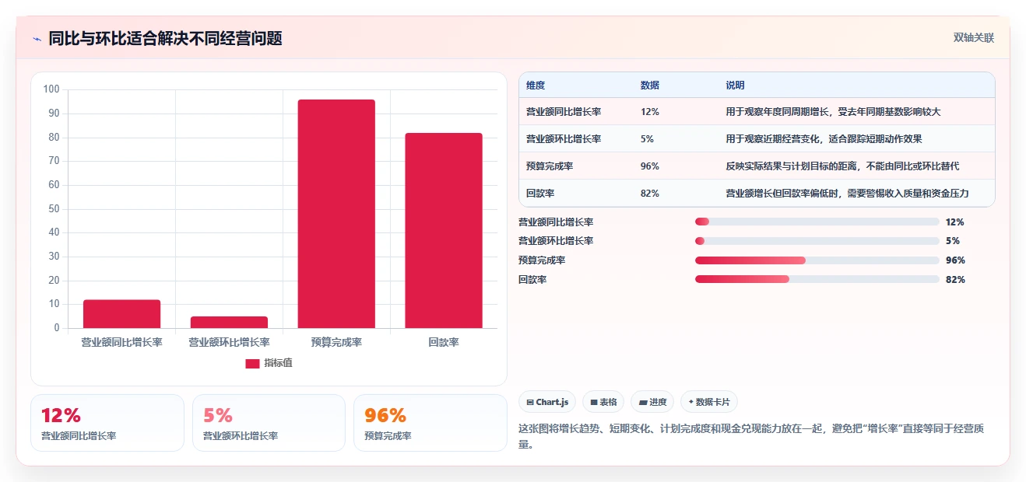Click the y-axis label 100

tap(51, 89)
